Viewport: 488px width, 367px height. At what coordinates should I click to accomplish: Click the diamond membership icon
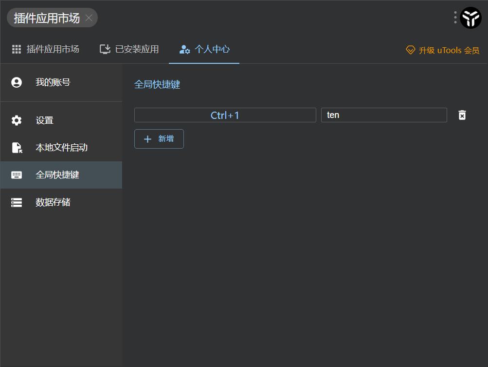(411, 50)
